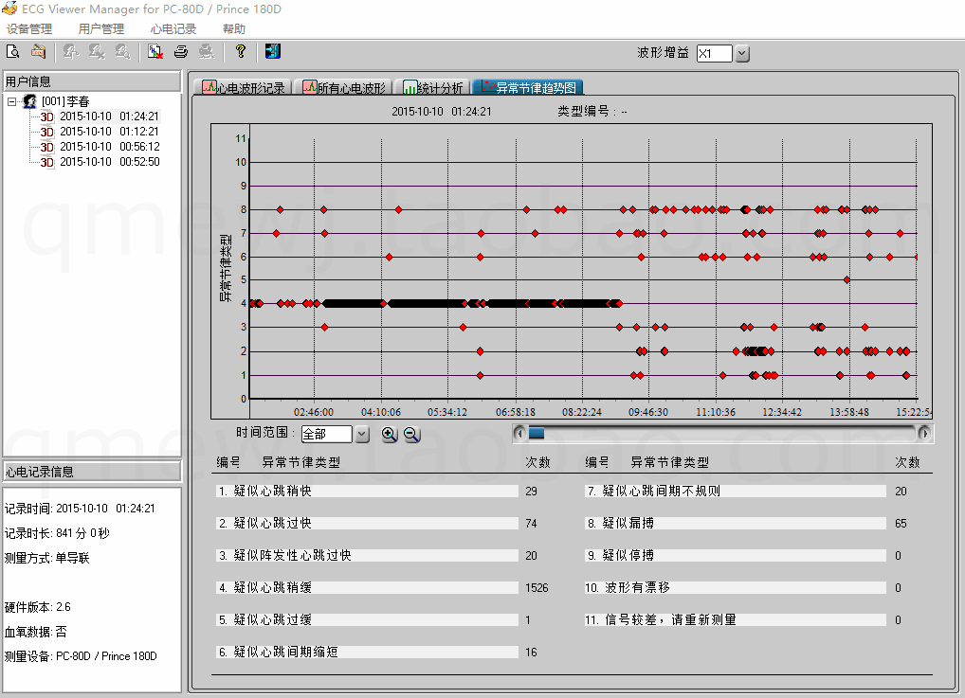Click the user avatar icon for 李春
This screenshot has width=965, height=698.
click(x=29, y=101)
